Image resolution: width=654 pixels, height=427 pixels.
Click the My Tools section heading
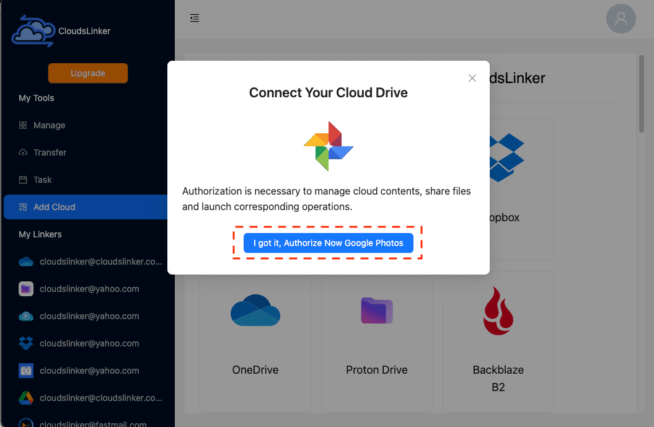(37, 98)
